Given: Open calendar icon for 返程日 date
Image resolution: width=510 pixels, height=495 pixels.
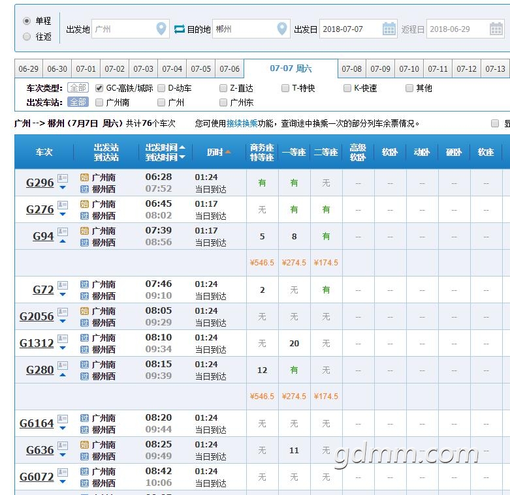Looking at the screenshot, I should click(x=496, y=29).
